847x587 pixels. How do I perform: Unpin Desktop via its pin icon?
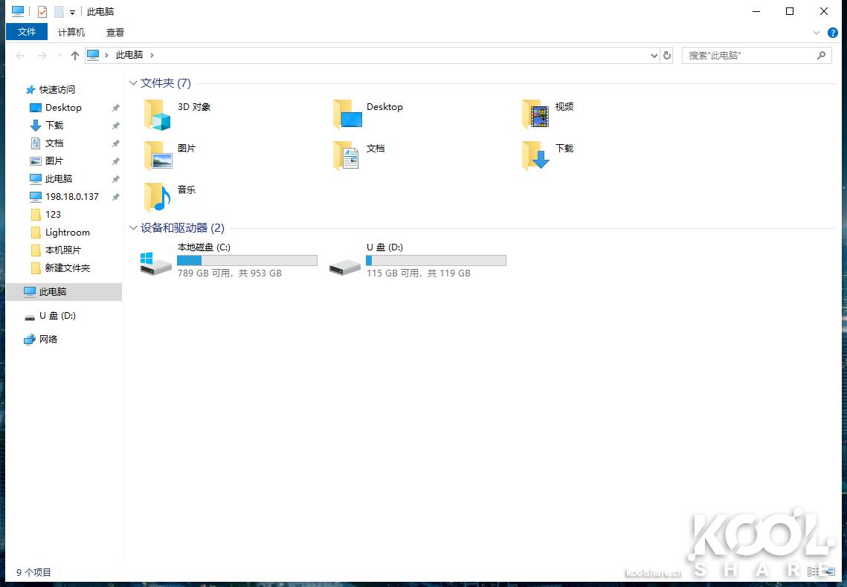pos(115,108)
